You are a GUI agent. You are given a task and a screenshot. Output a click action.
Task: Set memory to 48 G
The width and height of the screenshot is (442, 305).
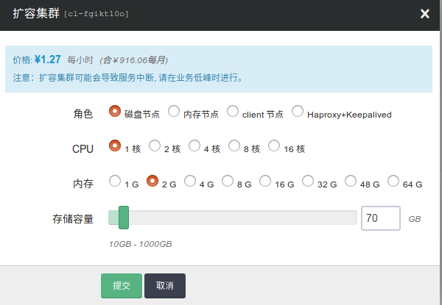pos(351,181)
